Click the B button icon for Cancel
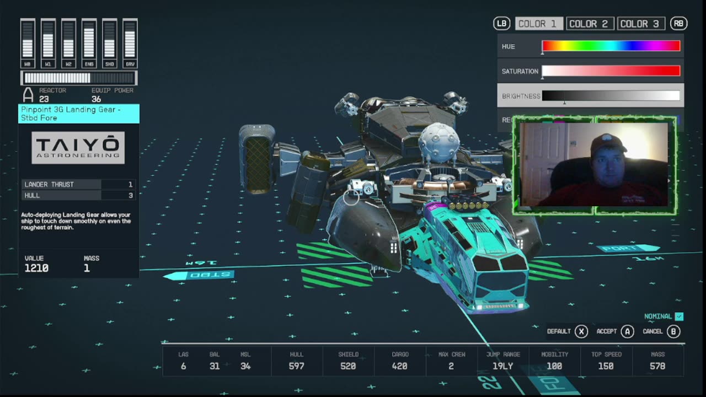The width and height of the screenshot is (706, 397). tap(673, 331)
